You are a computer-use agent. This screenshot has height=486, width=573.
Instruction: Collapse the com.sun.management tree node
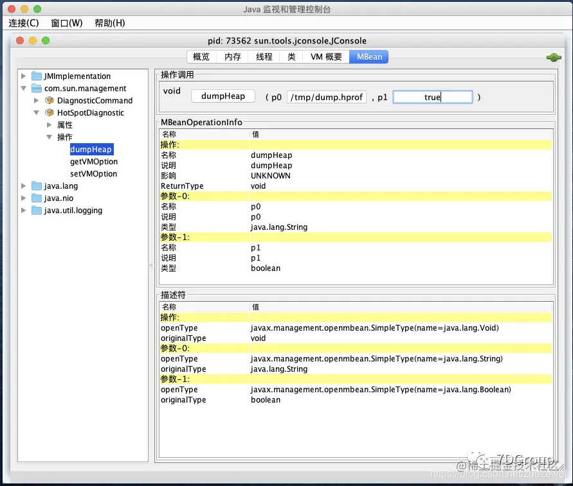tap(23, 89)
